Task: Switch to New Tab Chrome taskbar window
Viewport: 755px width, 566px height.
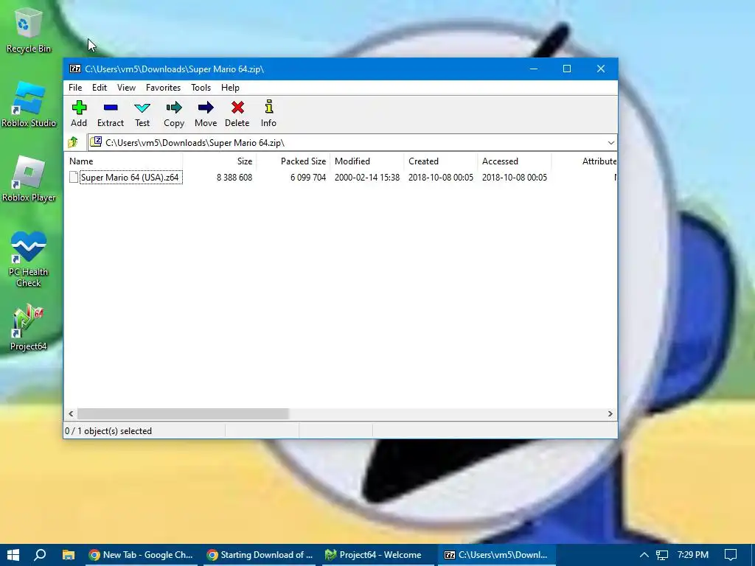Action: click(x=142, y=555)
